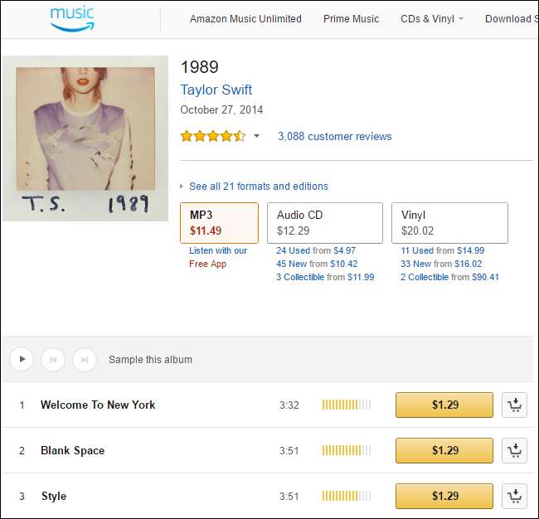Open the star rating breakdown arrow
Screen dimensions: 539x519
coord(256,137)
